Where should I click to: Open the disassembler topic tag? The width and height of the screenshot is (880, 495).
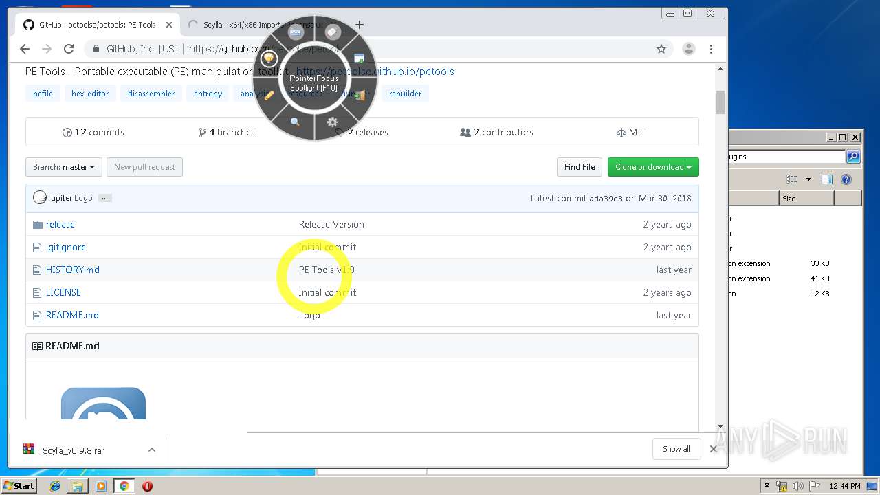(151, 93)
